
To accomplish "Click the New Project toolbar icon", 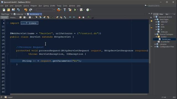I will pyautogui.click(x=9, y=10).
